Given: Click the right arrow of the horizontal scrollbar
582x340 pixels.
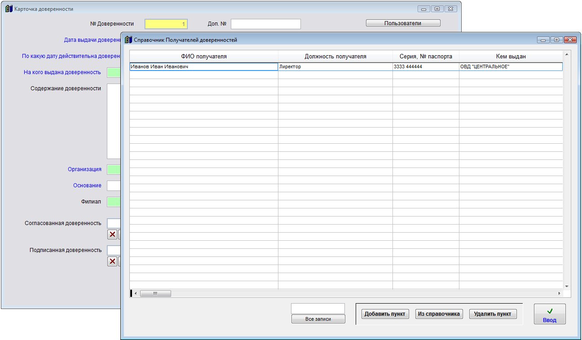Looking at the screenshot, I should click(560, 293).
